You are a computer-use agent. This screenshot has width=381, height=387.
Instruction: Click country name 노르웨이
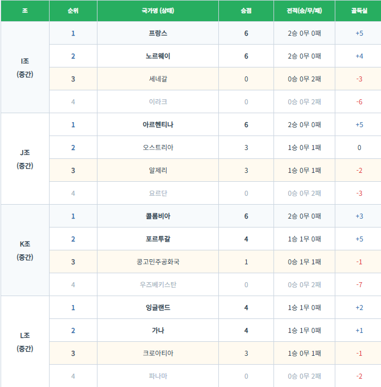(158, 56)
